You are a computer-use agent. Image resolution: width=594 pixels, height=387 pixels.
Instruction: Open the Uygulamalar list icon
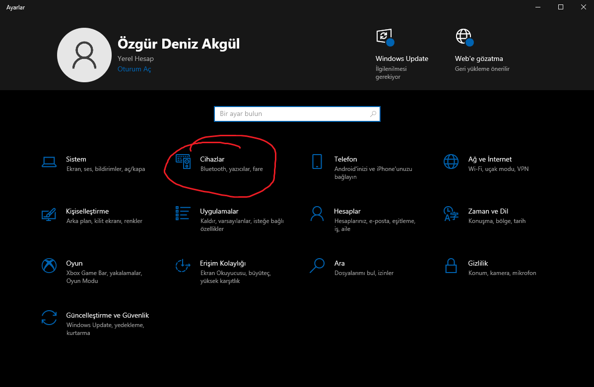coord(183,214)
